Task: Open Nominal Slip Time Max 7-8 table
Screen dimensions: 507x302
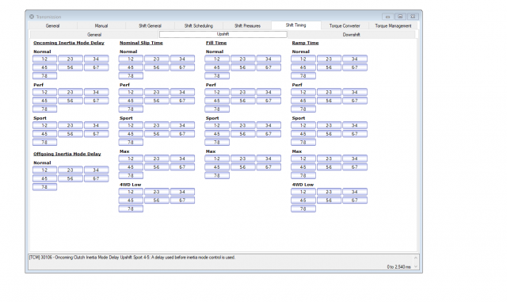Action: (x=131, y=175)
